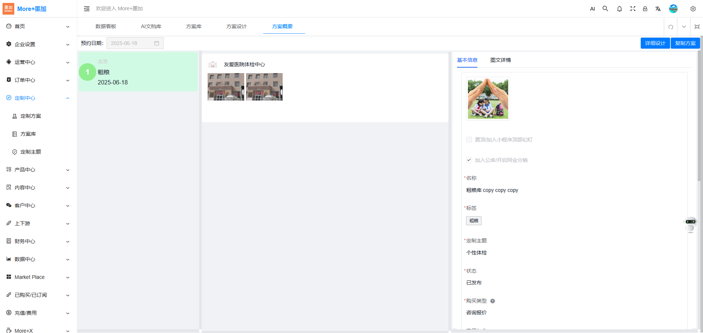This screenshot has height=333, width=703.
Task: Click the 详细设计 button
Action: (x=655, y=43)
